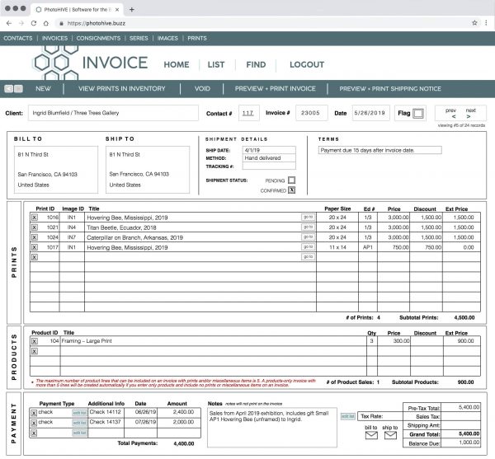Bookmark this page with star icon

click(x=474, y=23)
